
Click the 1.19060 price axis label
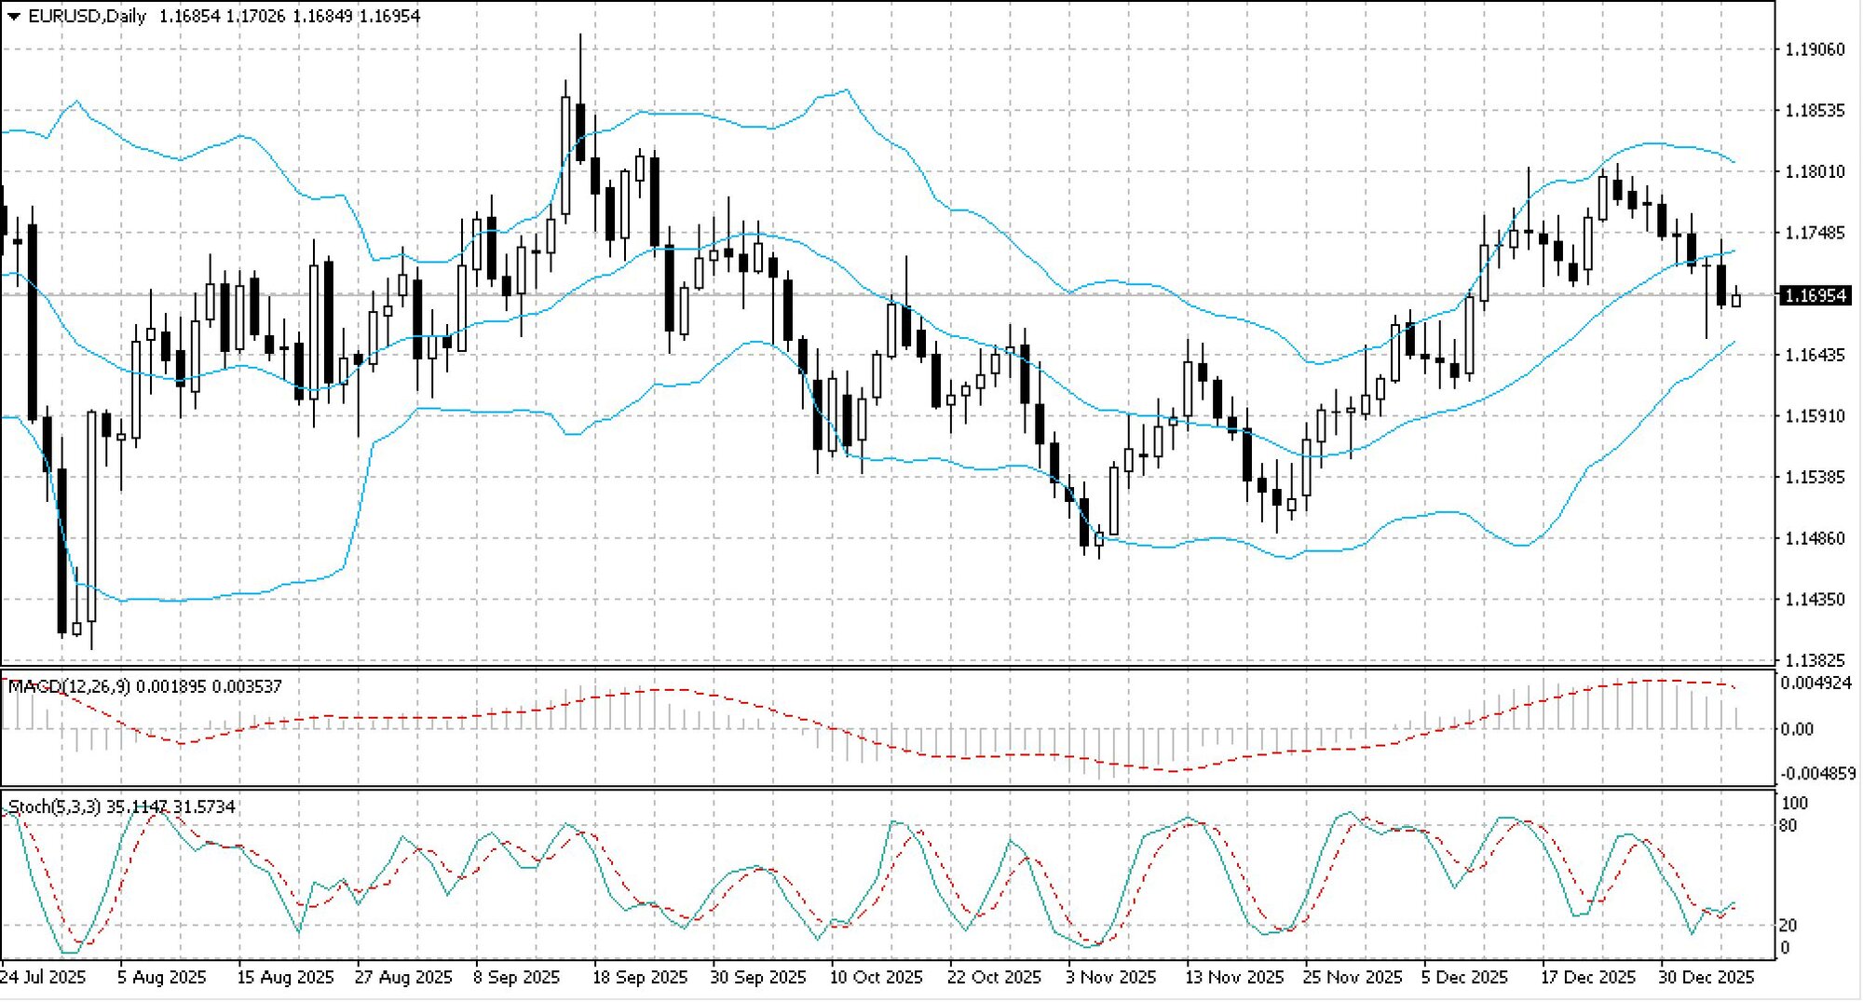(x=1814, y=49)
